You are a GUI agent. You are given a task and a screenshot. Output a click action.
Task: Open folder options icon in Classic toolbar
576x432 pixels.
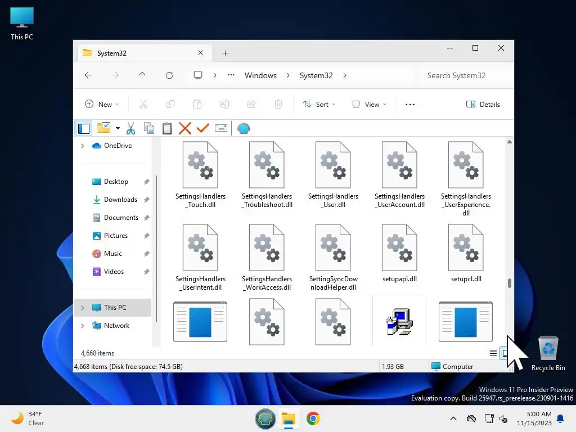coord(104,128)
